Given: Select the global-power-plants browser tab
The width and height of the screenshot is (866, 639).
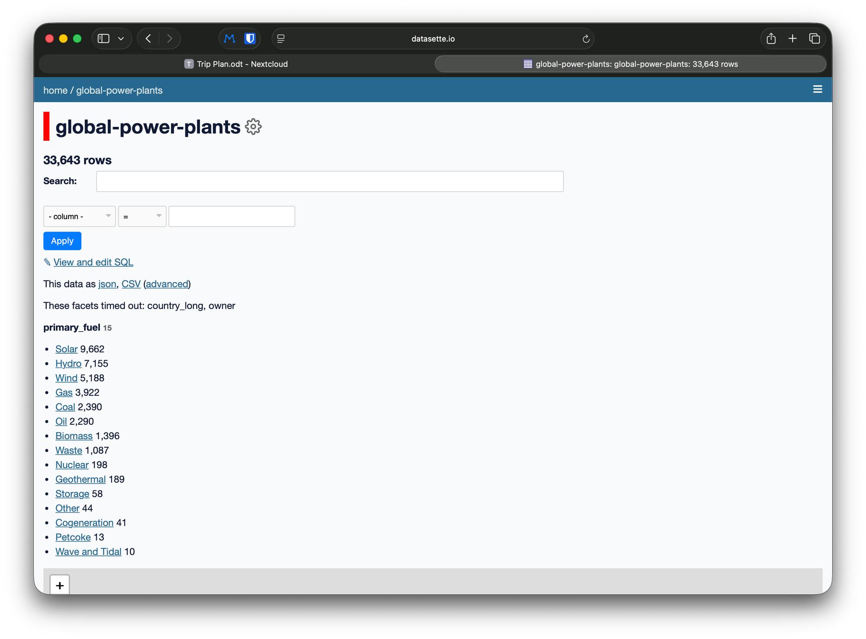Looking at the screenshot, I should tap(630, 64).
